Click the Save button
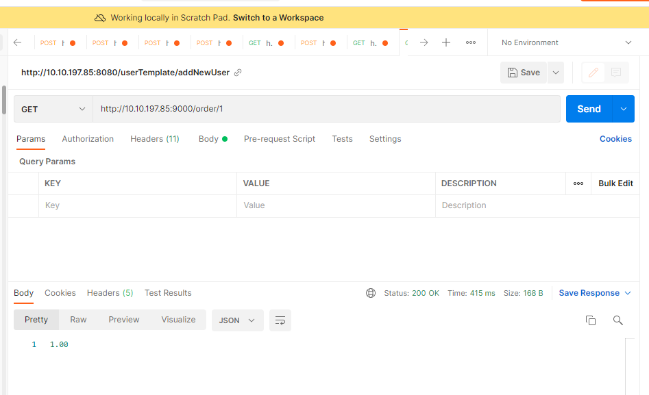This screenshot has height=395, width=649. pos(524,73)
